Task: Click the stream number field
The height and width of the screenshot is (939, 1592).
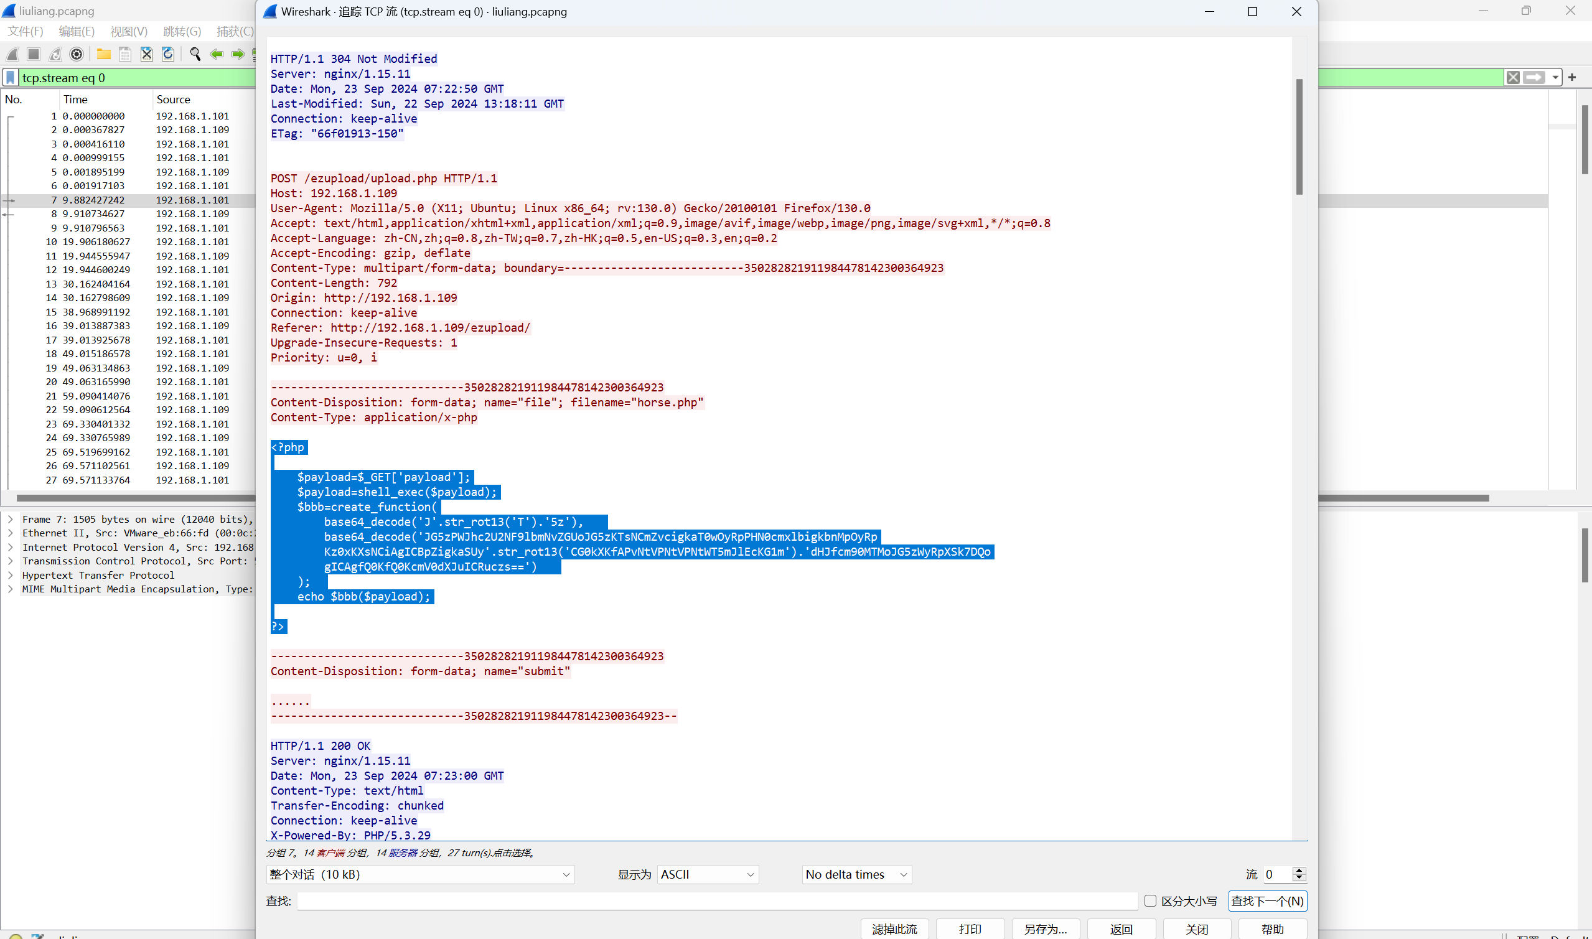Action: 1278,874
